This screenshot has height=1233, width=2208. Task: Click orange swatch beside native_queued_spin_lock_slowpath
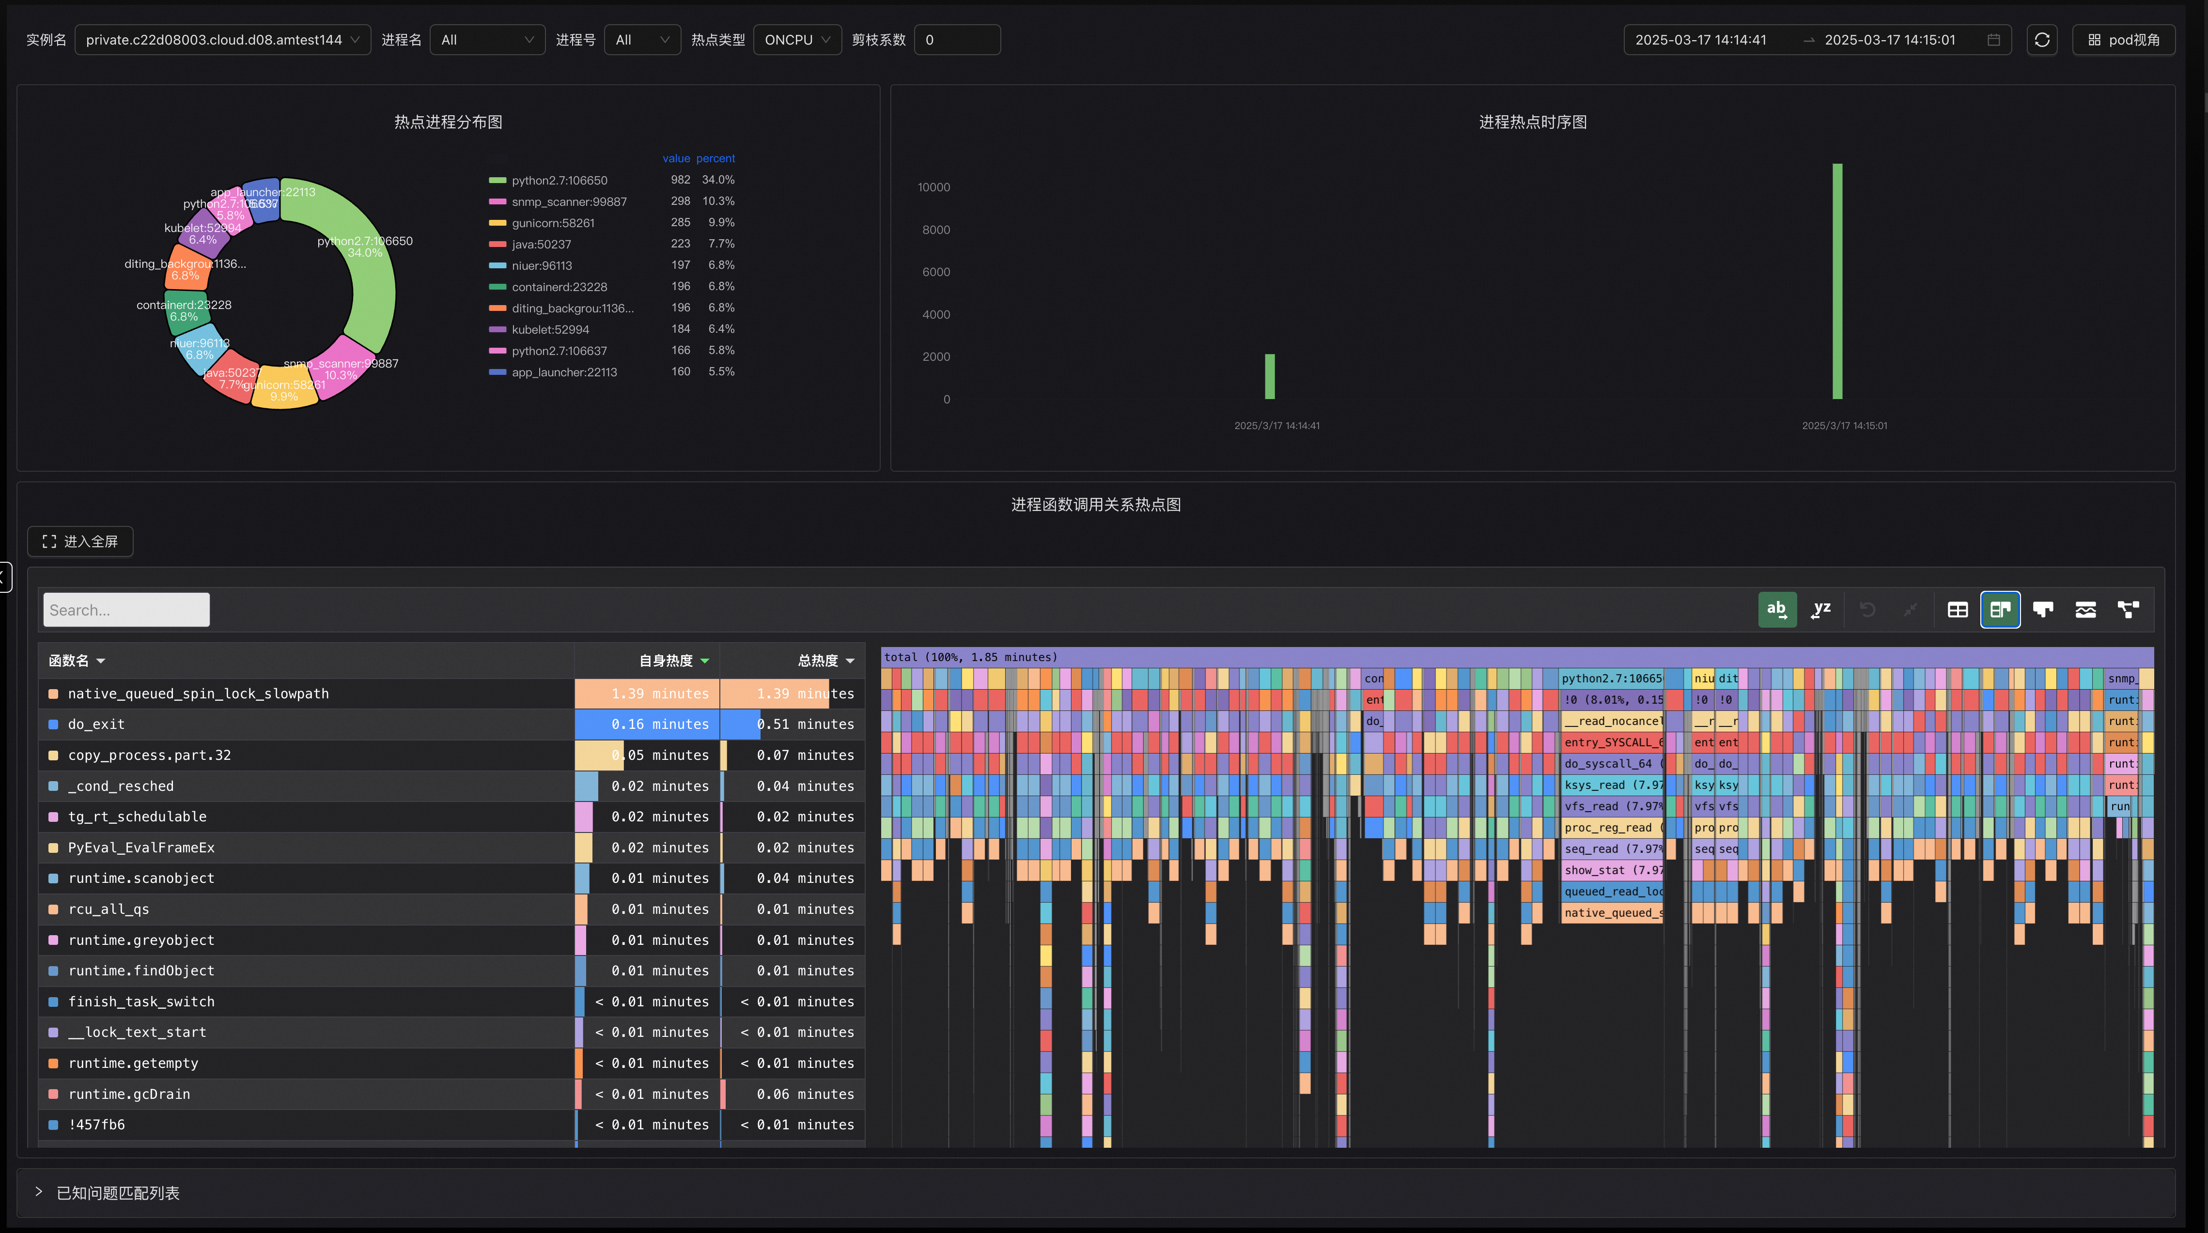pos(53,693)
